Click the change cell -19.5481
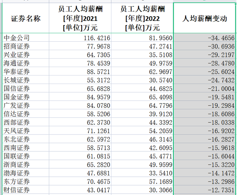This screenshot has height=195, width=237. [204, 96]
